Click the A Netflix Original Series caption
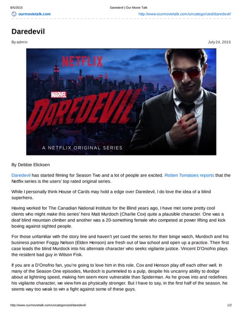Image resolution: width=242 pixels, height=313 pixels. click(82, 148)
